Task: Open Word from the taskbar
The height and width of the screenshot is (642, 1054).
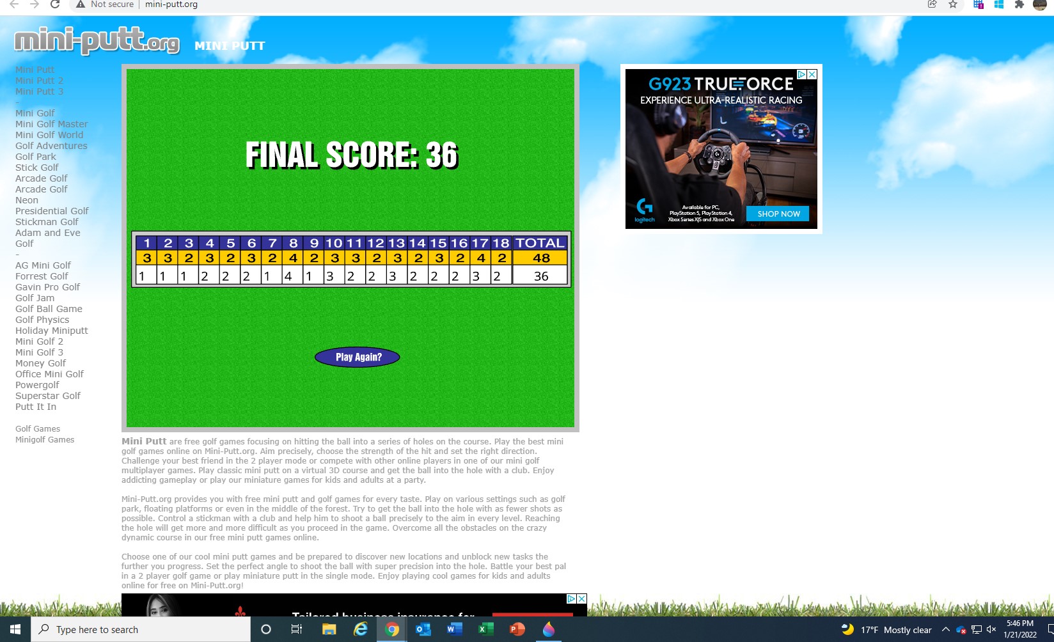Action: click(454, 629)
